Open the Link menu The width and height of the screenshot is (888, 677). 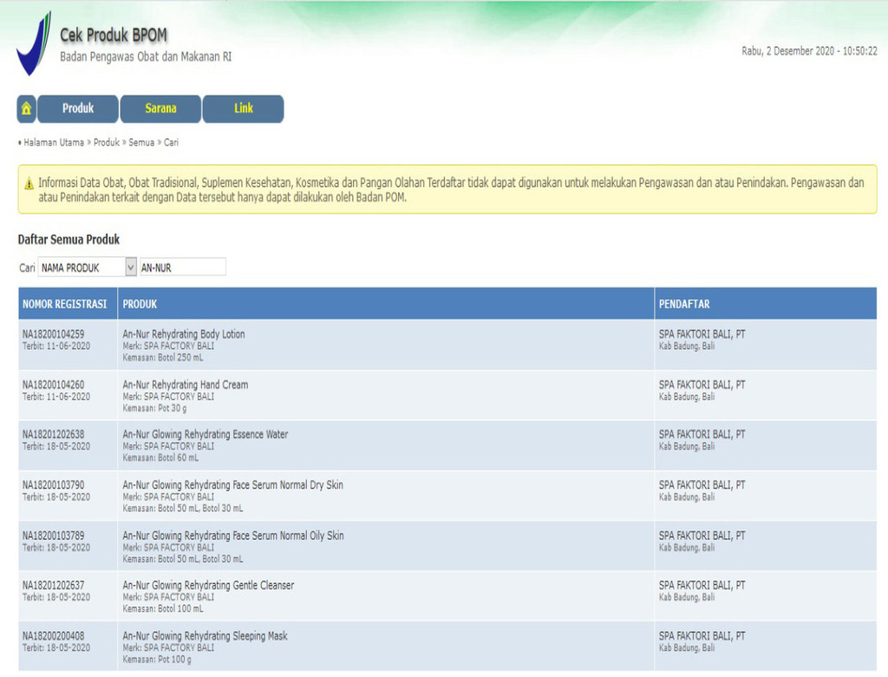tap(244, 108)
